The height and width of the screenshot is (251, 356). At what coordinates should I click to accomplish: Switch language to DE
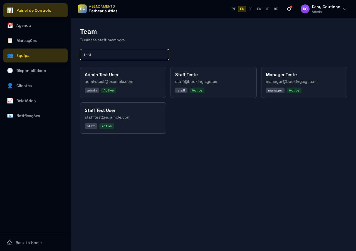pos(276,9)
